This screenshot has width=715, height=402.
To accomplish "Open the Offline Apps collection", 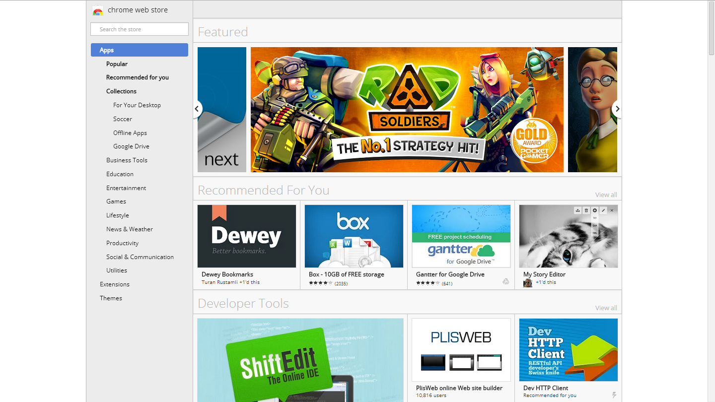I will coord(130,133).
